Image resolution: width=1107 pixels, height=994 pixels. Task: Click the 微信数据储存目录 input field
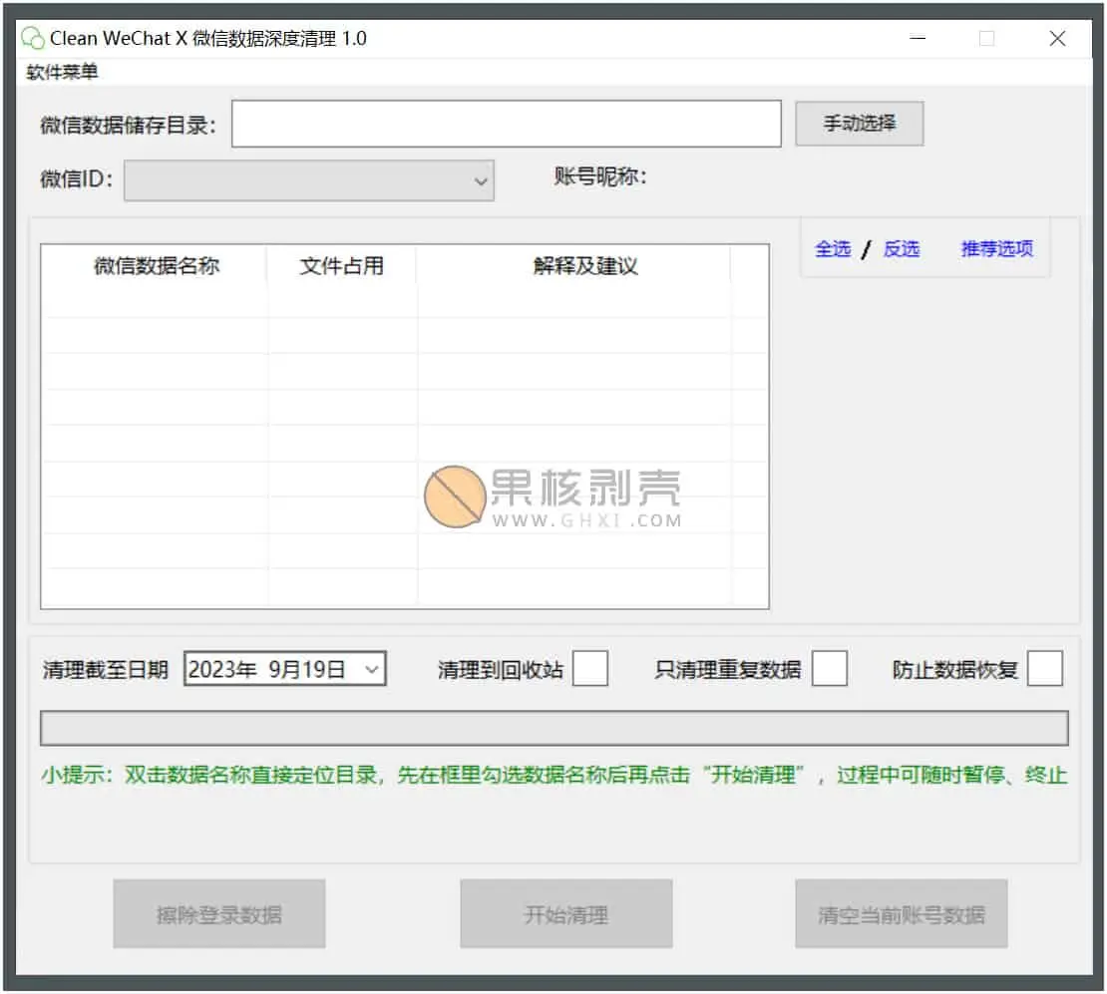(x=507, y=124)
